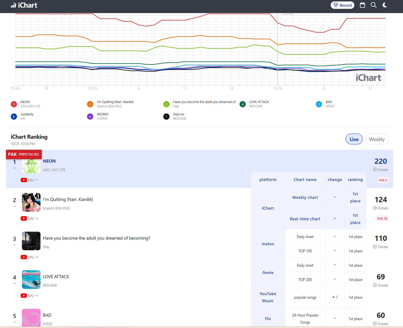Open the calendar icon in header

tap(362, 5)
